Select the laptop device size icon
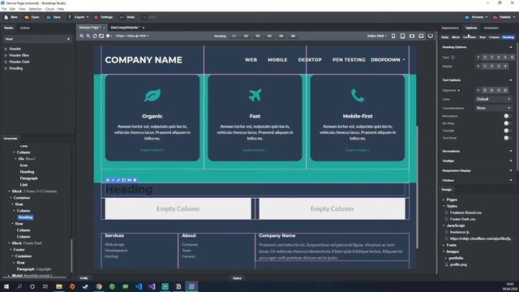Viewport: 519px width, 292px height. (421, 36)
